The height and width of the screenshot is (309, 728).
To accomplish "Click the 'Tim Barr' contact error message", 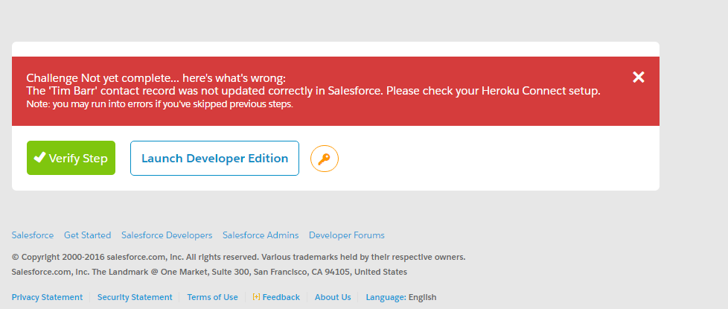I will point(313,91).
